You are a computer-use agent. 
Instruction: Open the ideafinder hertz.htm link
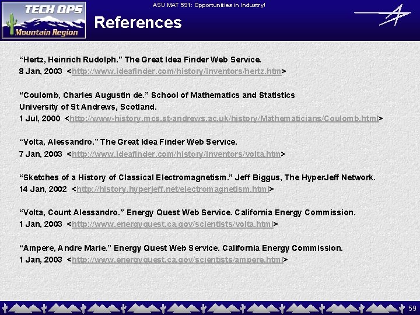177,72
